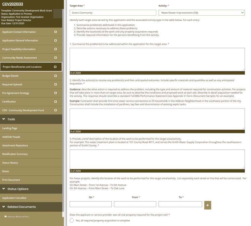The width and height of the screenshot is (251, 226).
Task: Click status box icon for Project Beneficiaries and Locations
Action: coord(55,67)
